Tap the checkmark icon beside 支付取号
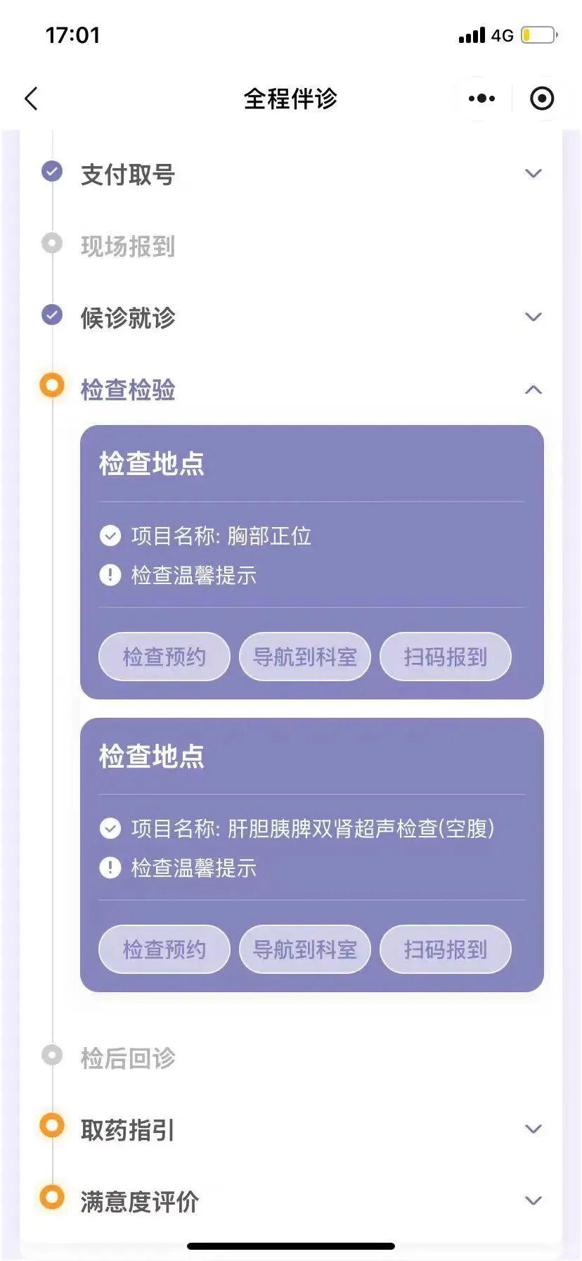 52,172
